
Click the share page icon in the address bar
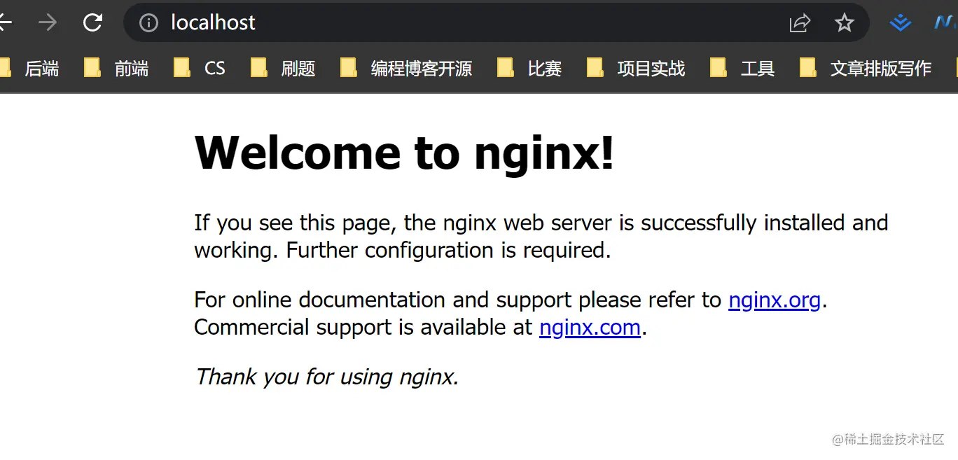pos(800,23)
